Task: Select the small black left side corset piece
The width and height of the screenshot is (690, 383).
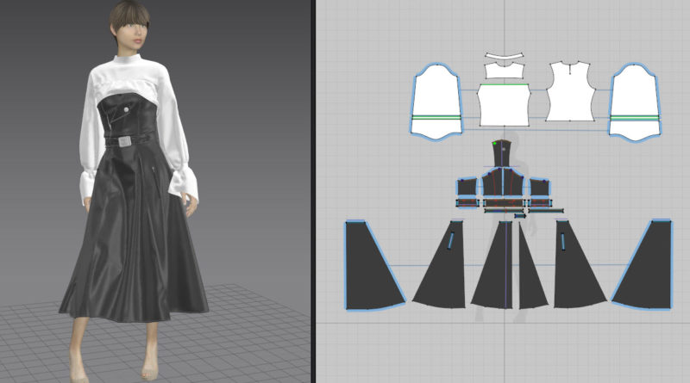Action: click(x=467, y=187)
